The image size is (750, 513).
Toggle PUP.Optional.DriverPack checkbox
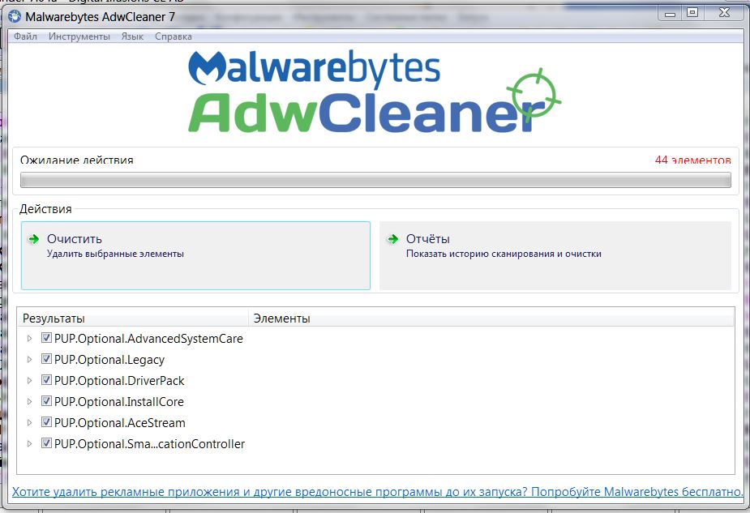(x=46, y=380)
